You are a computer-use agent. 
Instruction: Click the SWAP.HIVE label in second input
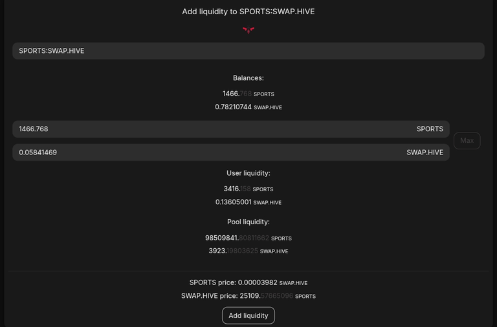click(x=425, y=153)
